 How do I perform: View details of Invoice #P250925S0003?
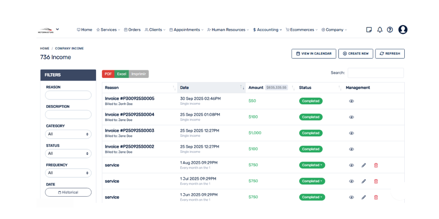tap(351, 133)
